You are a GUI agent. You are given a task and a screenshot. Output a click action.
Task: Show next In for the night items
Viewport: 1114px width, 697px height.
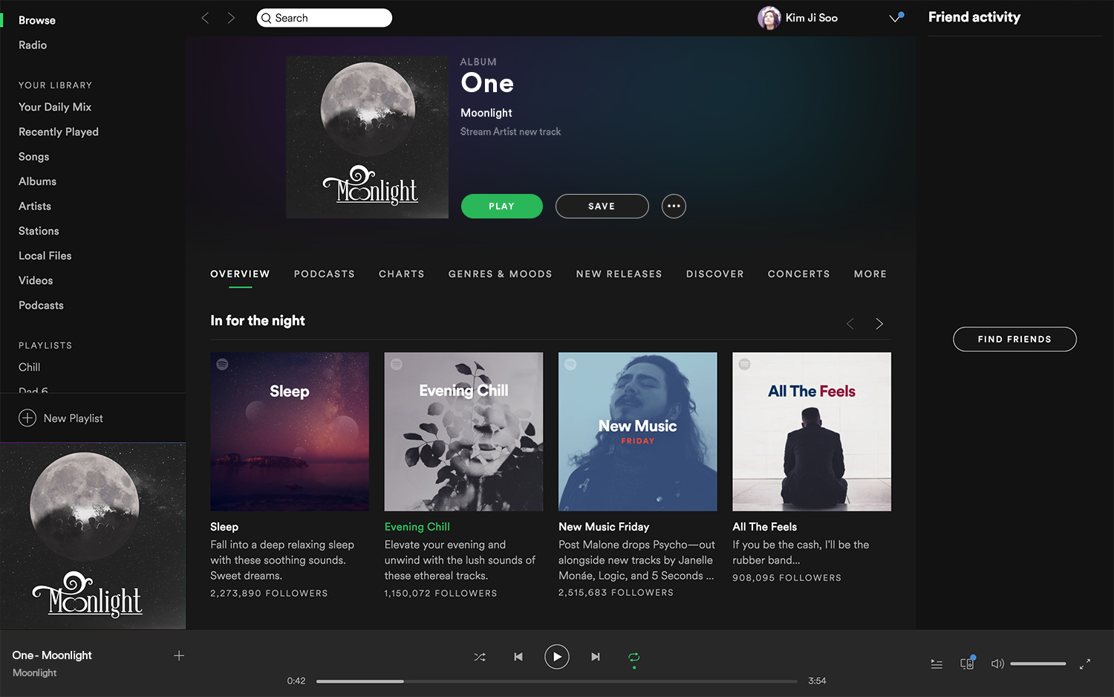[x=879, y=323]
